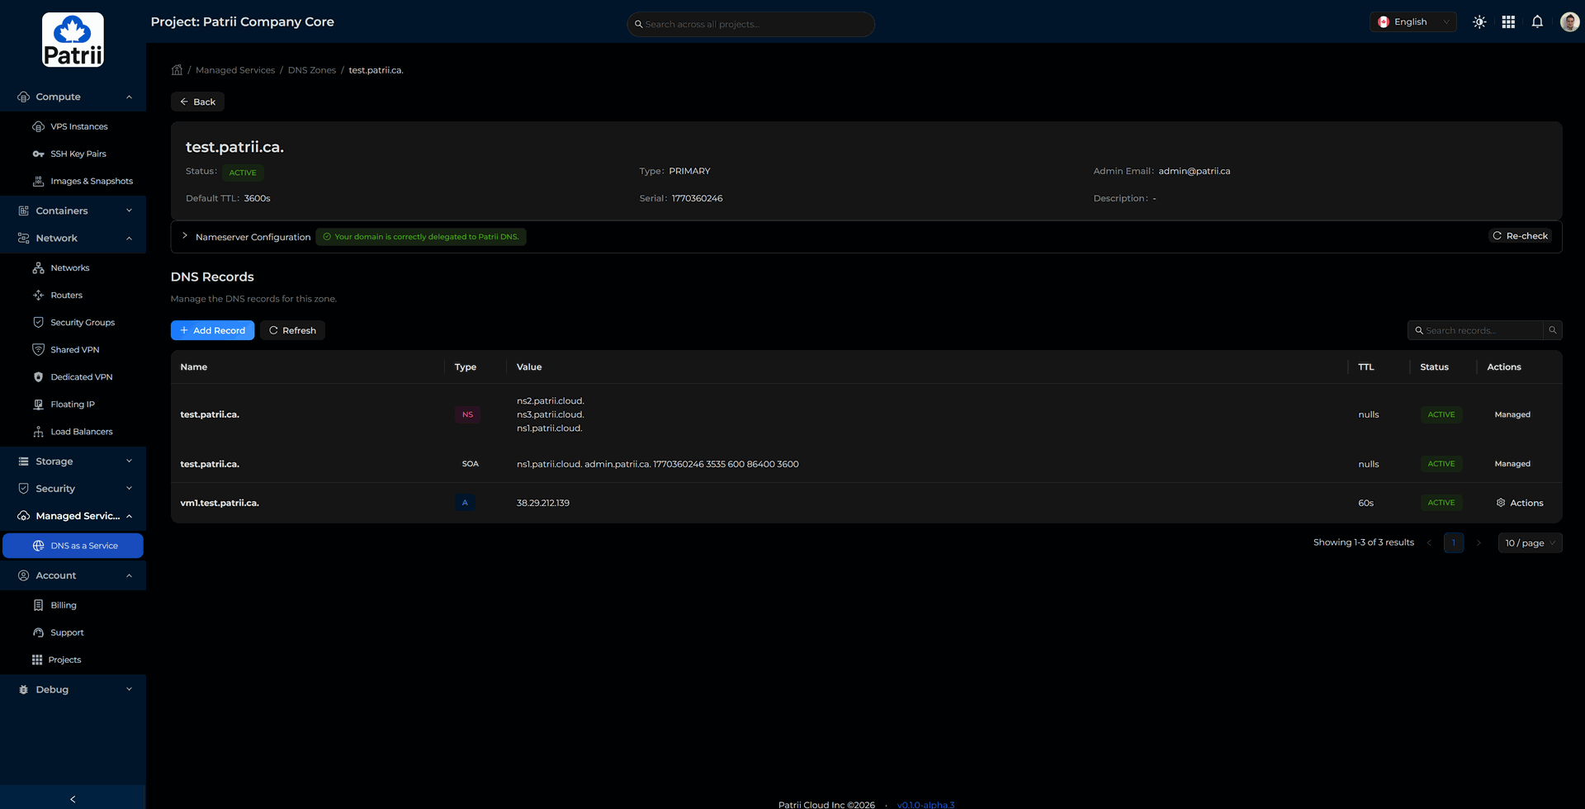Toggle the light/dark theme sun icon
Viewport: 1585px width, 809px height.
tap(1479, 22)
